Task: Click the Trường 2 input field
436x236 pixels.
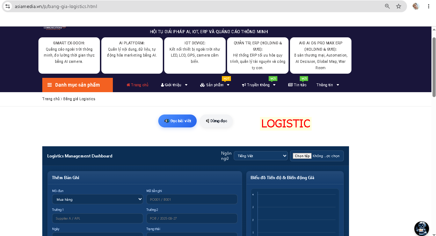Action: click(192, 218)
